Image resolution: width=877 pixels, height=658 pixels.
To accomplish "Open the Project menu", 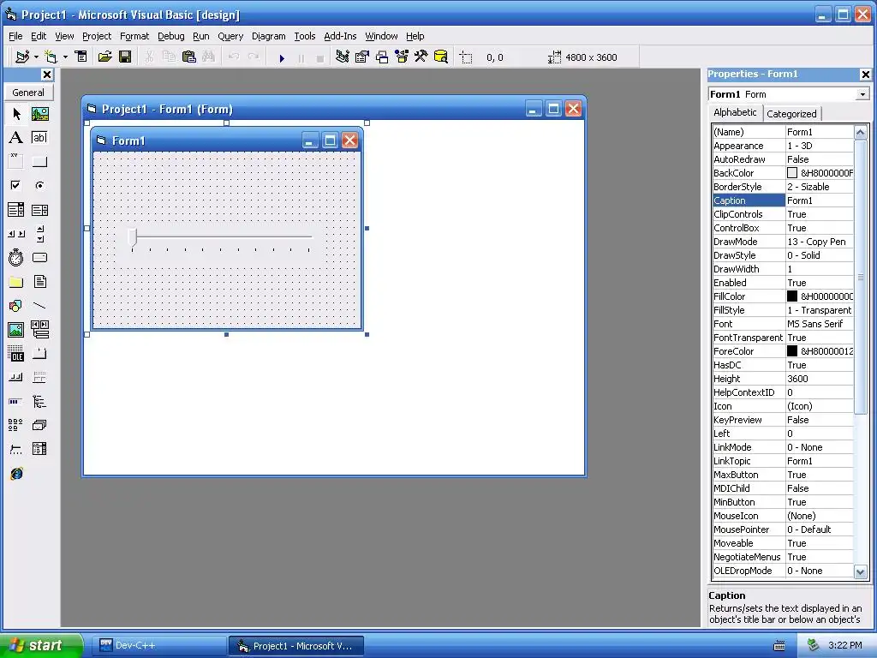I will pos(97,36).
